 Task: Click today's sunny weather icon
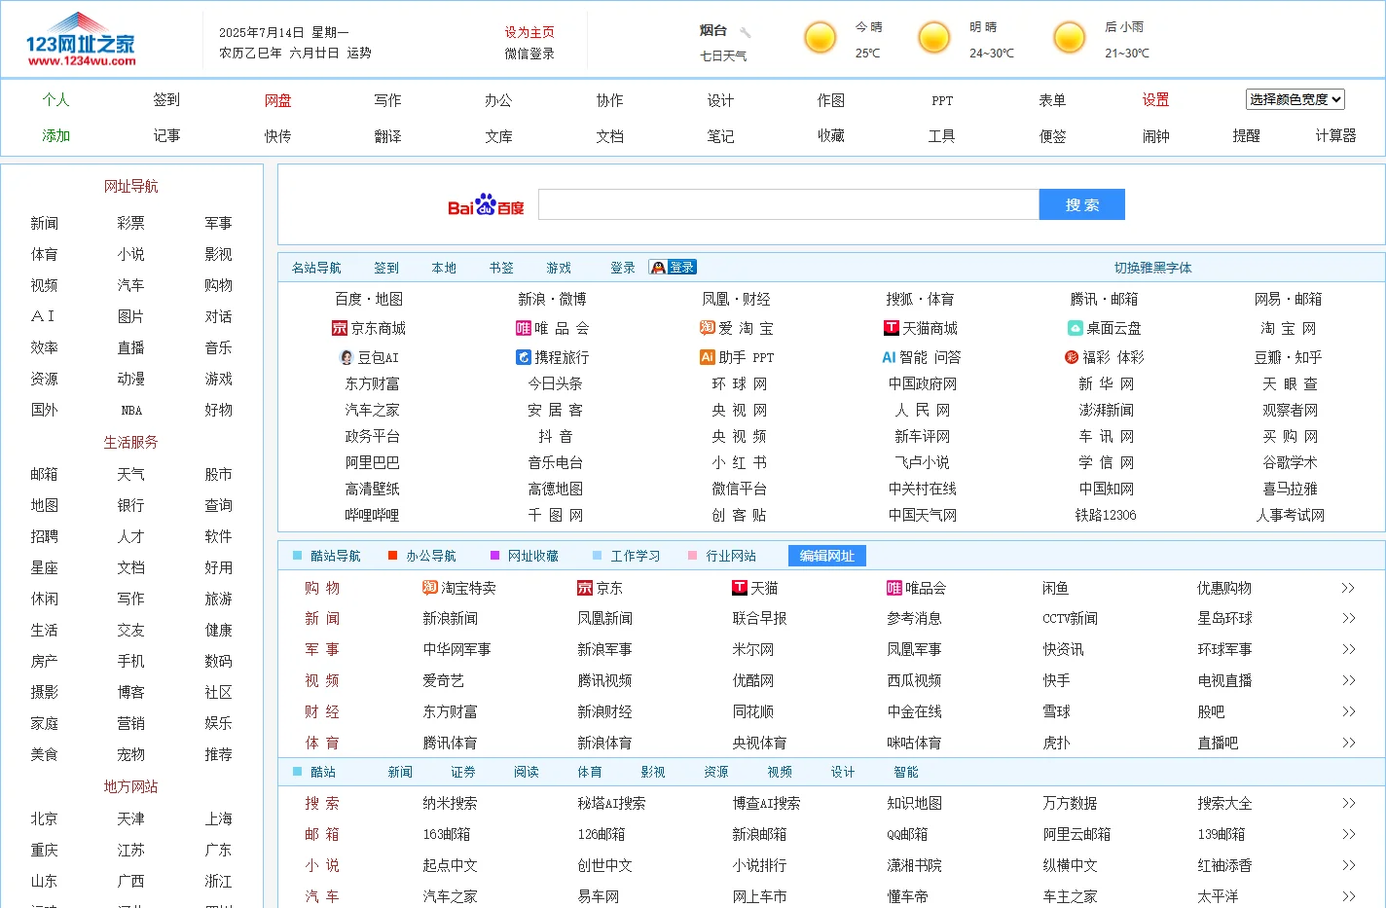click(821, 38)
